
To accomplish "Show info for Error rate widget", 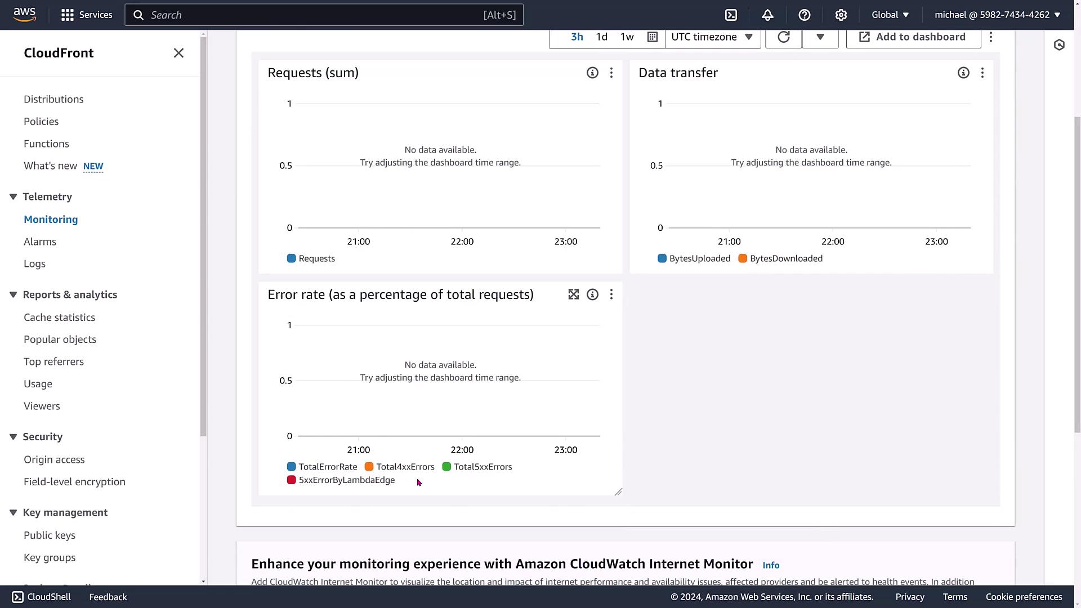I will (592, 294).
